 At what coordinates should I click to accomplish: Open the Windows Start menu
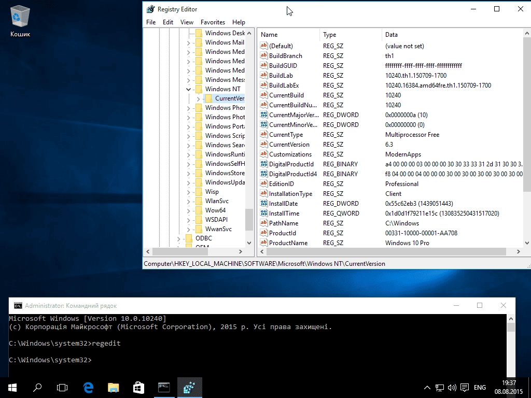pyautogui.click(x=12, y=388)
